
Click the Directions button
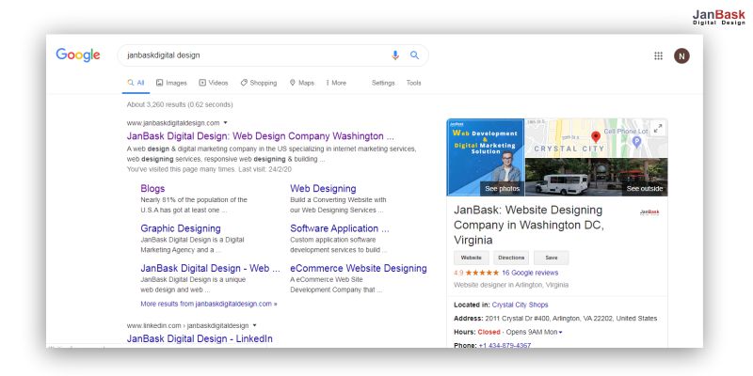click(511, 258)
